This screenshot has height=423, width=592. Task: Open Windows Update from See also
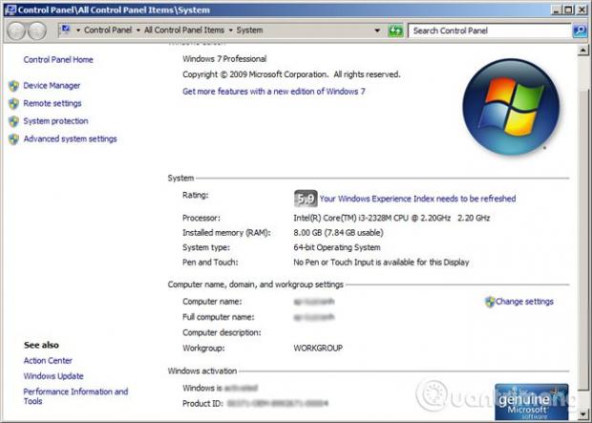pos(53,376)
